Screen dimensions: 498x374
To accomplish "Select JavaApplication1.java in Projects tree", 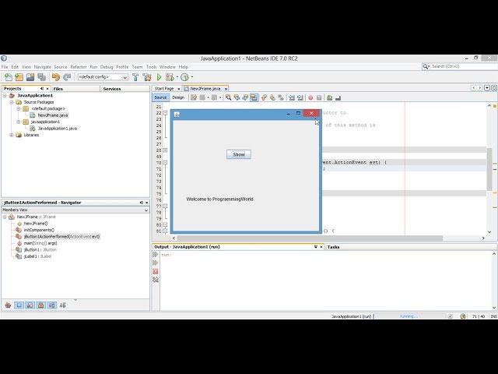I will [57, 129].
